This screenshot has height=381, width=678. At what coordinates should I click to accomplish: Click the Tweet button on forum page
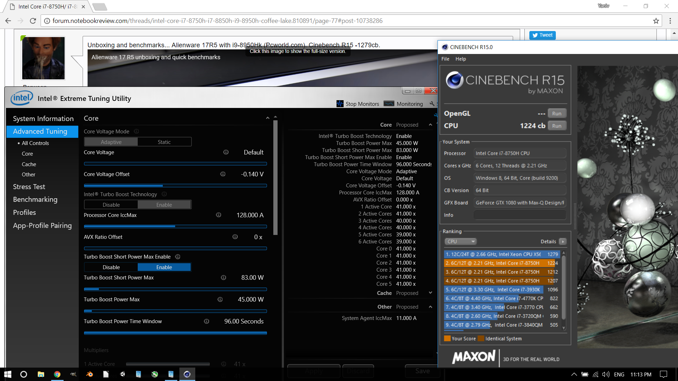pos(542,35)
